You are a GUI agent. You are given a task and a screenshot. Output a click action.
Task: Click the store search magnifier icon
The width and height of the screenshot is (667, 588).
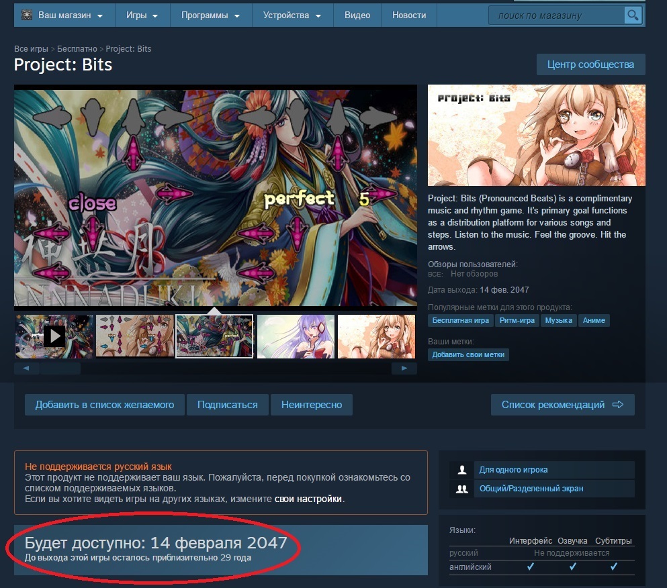pyautogui.click(x=633, y=15)
